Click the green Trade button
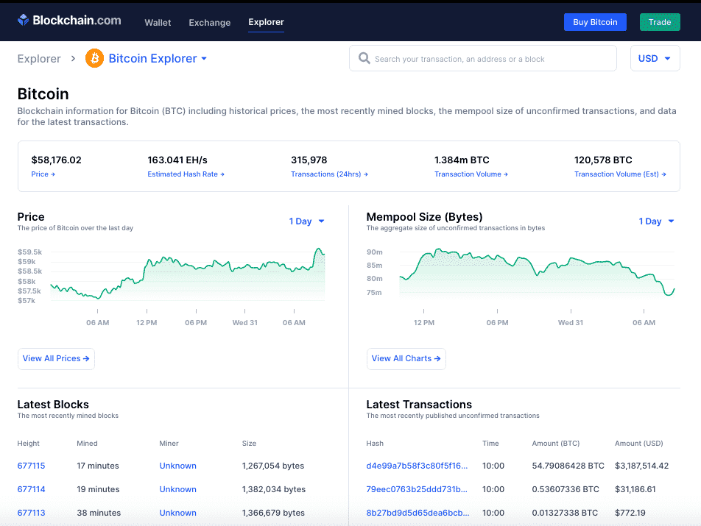 click(x=660, y=22)
